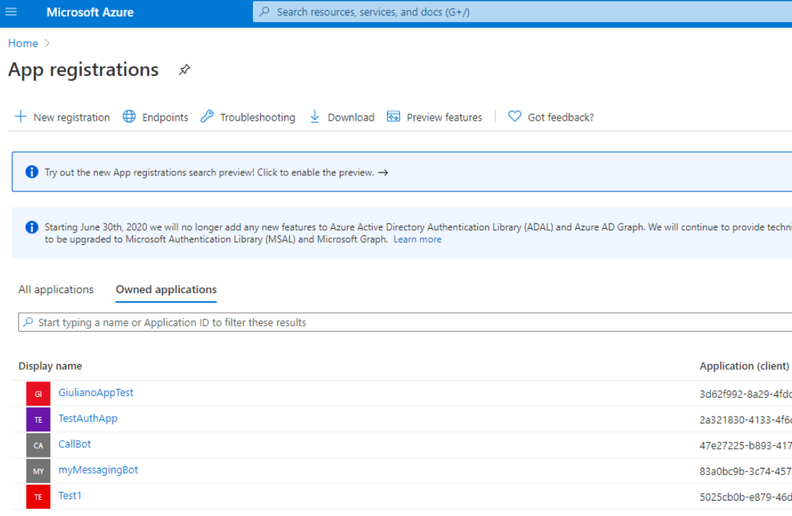Start a New registration
Viewport: 792px width, 516px height.
pyautogui.click(x=61, y=117)
